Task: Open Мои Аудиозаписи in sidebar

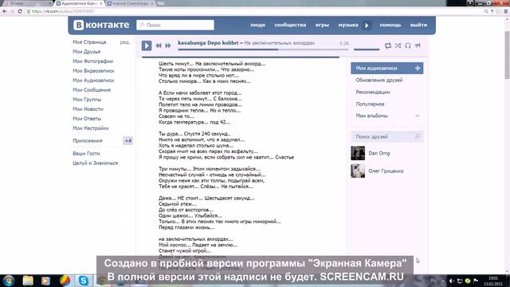Action: [x=93, y=81]
